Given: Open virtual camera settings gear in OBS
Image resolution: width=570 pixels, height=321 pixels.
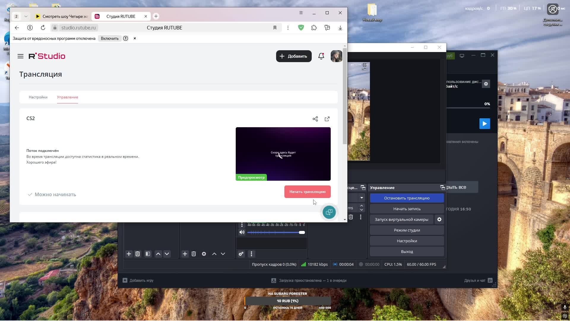Looking at the screenshot, I should 439,219.
